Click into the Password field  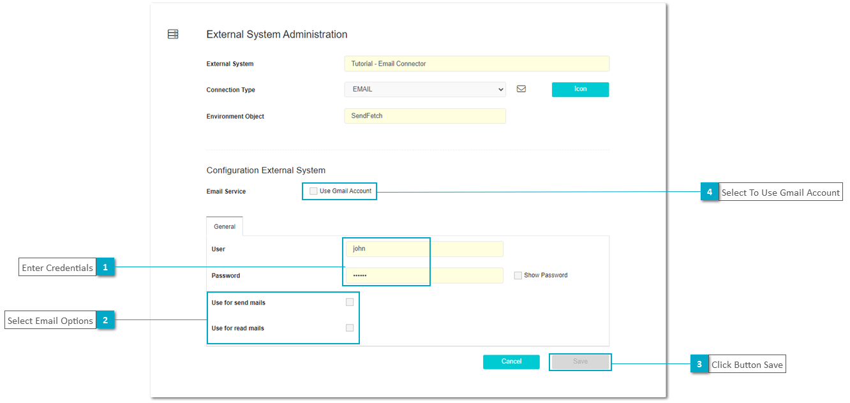coord(424,275)
